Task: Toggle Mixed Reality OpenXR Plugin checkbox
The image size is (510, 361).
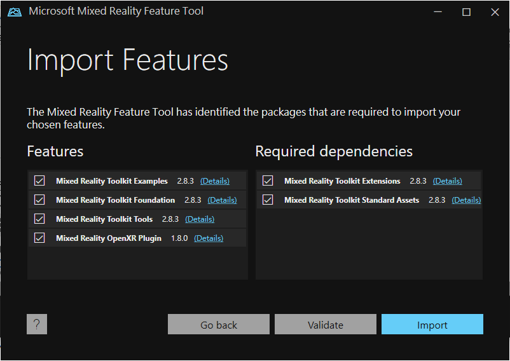Action: pos(39,238)
